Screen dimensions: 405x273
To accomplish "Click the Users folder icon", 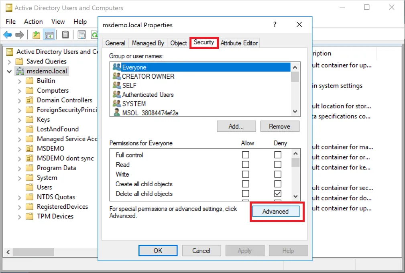I will pos(29,187).
